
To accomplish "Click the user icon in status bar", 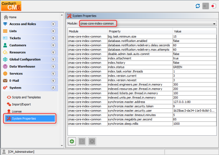I will coord(4,152).
